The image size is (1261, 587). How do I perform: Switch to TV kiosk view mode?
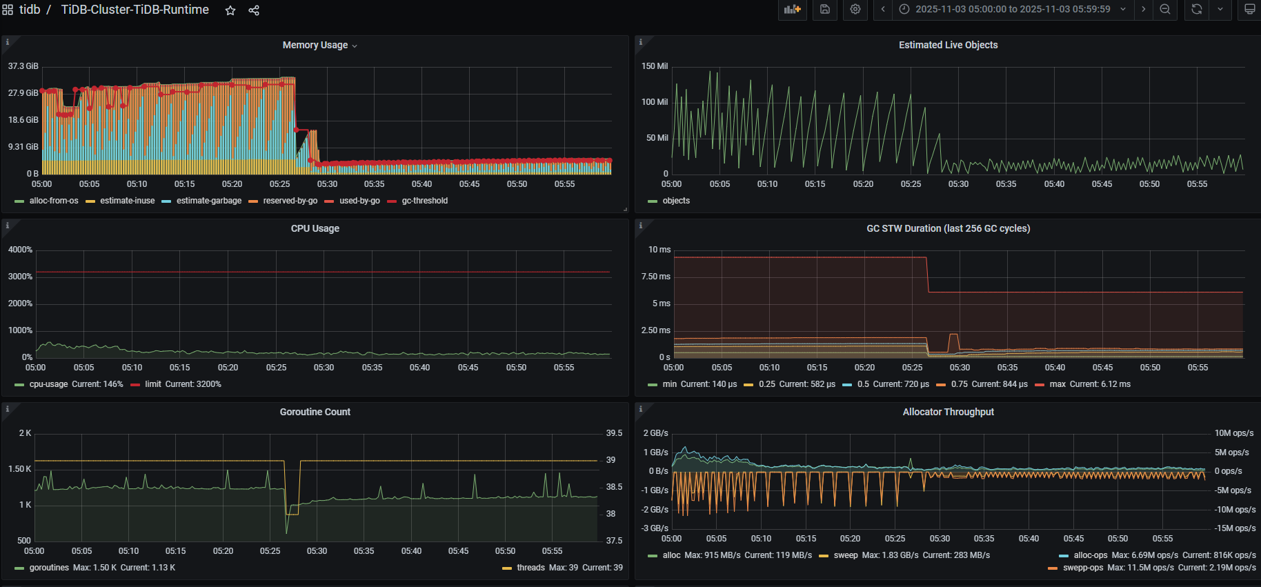[x=1249, y=10]
